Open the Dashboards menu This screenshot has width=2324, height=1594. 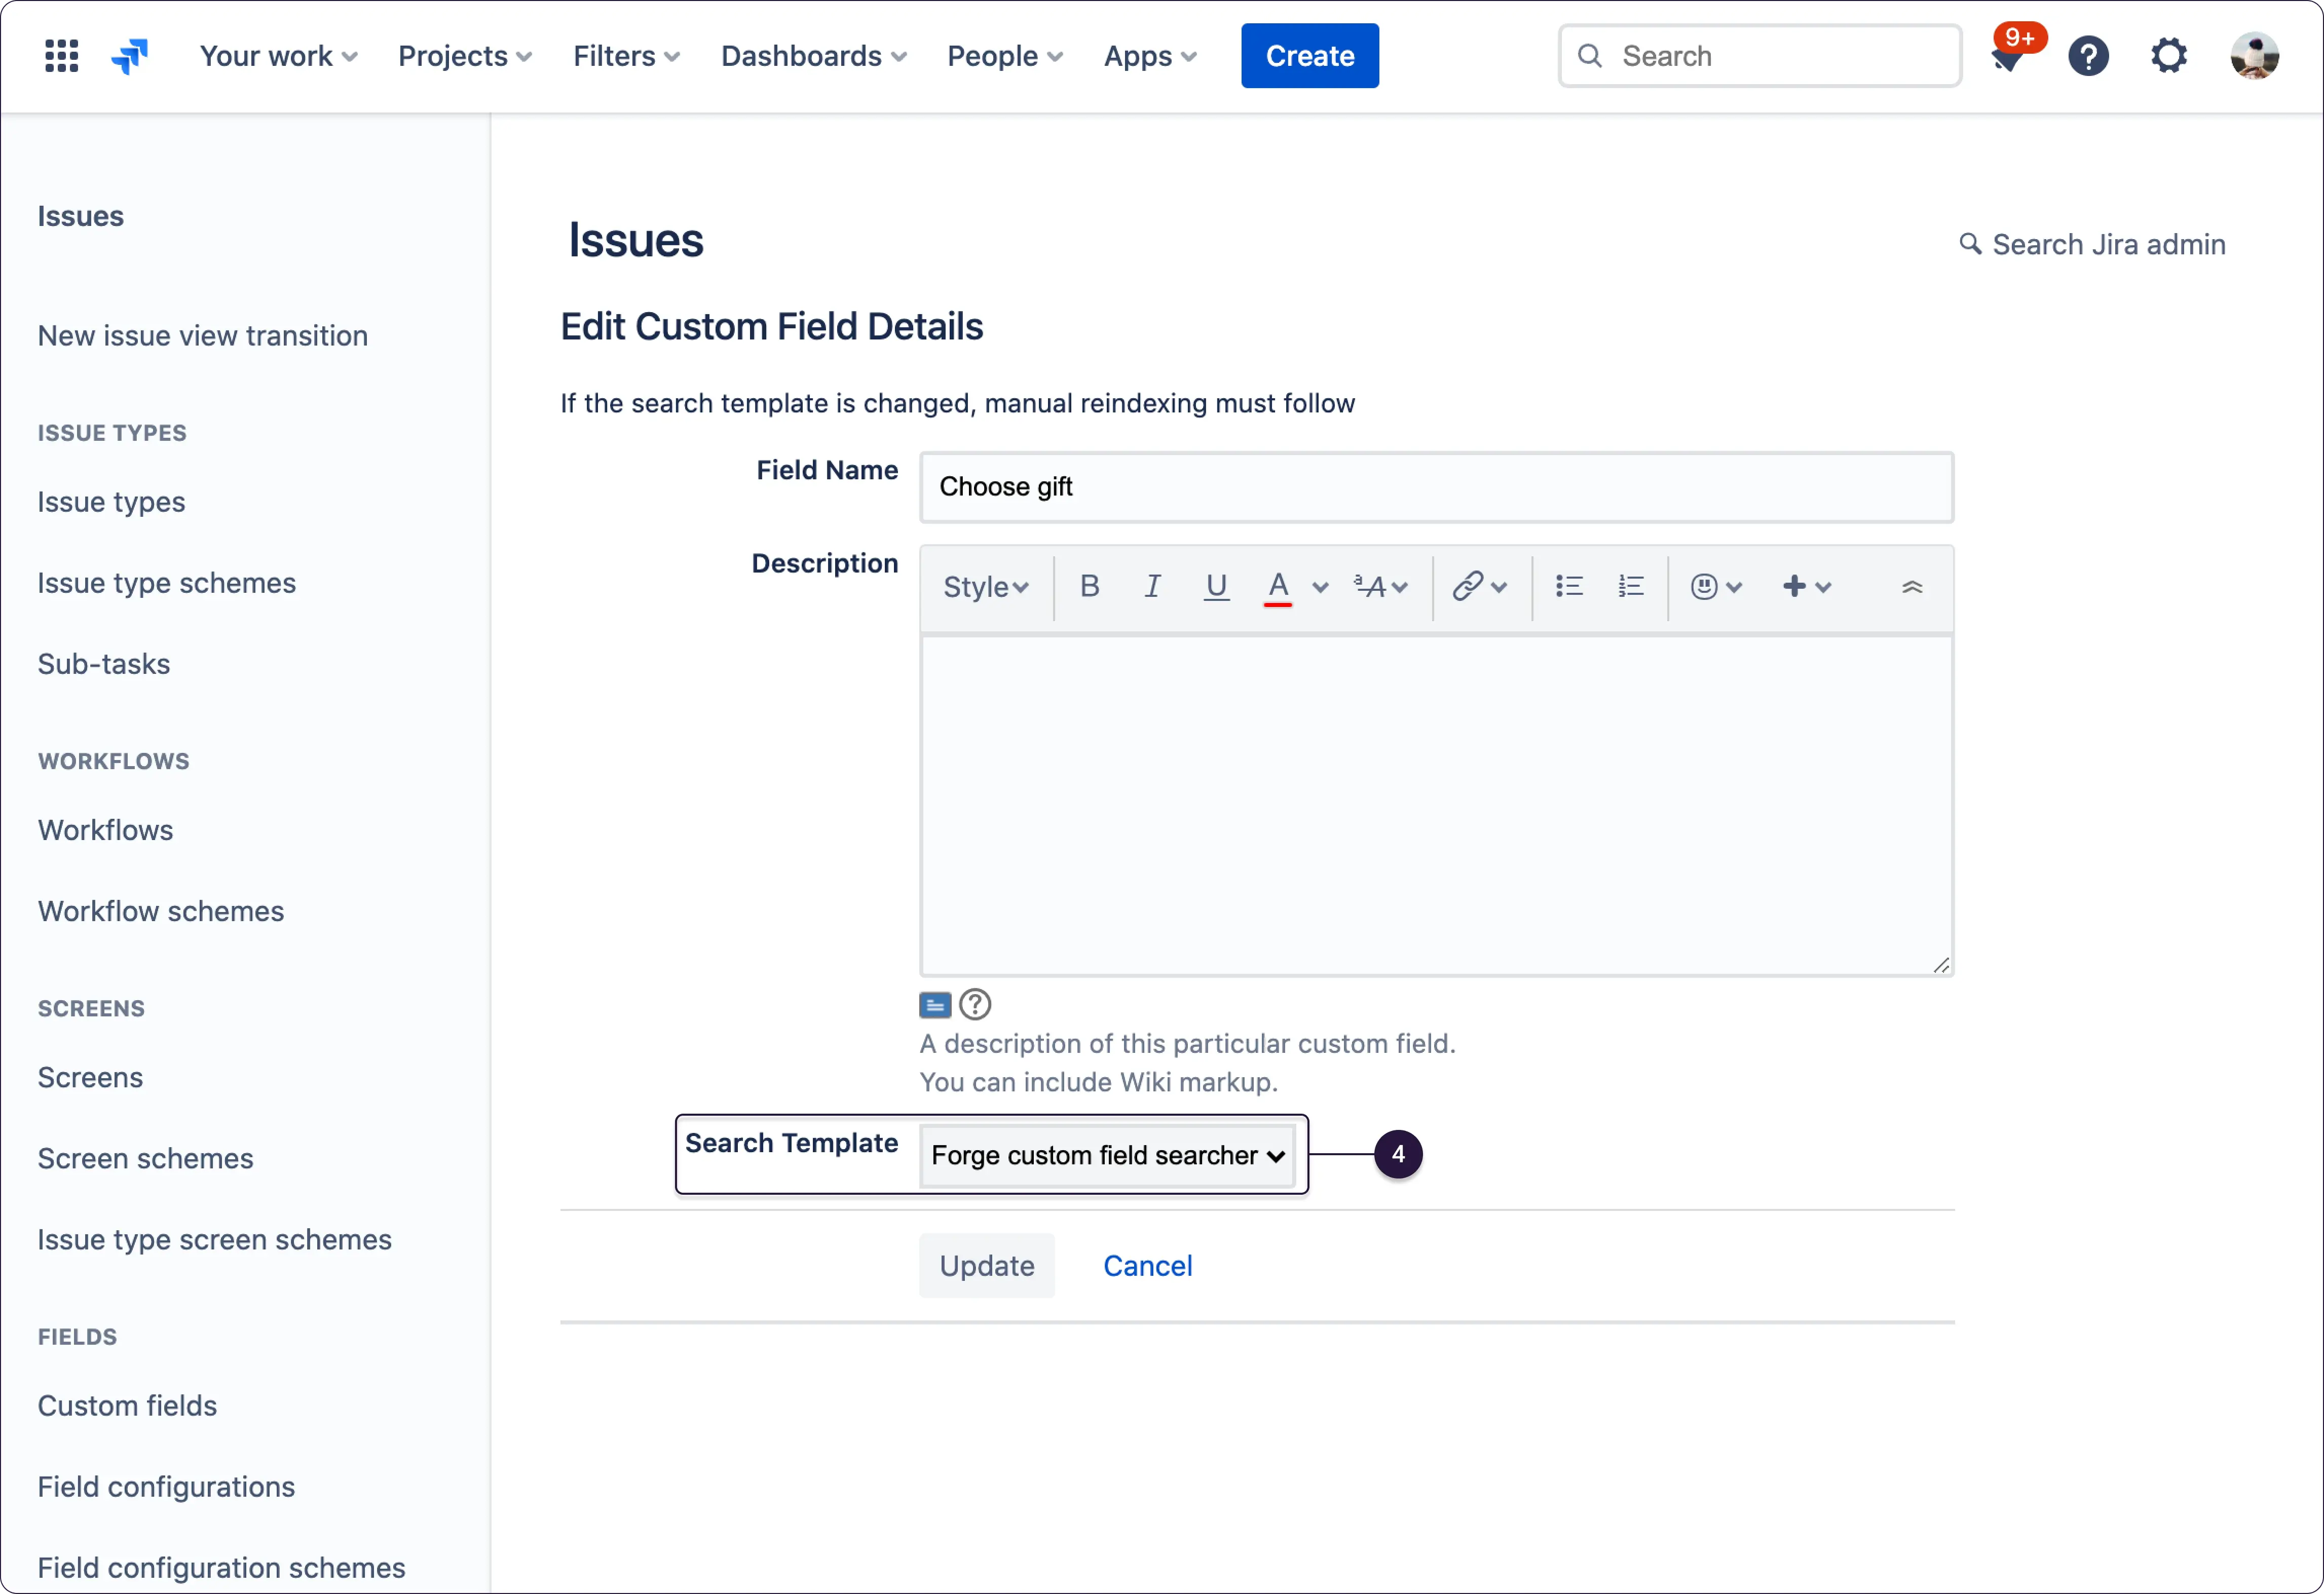(813, 56)
